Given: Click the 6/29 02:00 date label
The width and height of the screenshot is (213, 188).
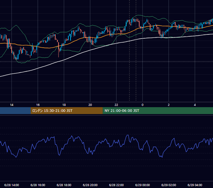Looking at the screenshot, I should (x=169, y=185).
